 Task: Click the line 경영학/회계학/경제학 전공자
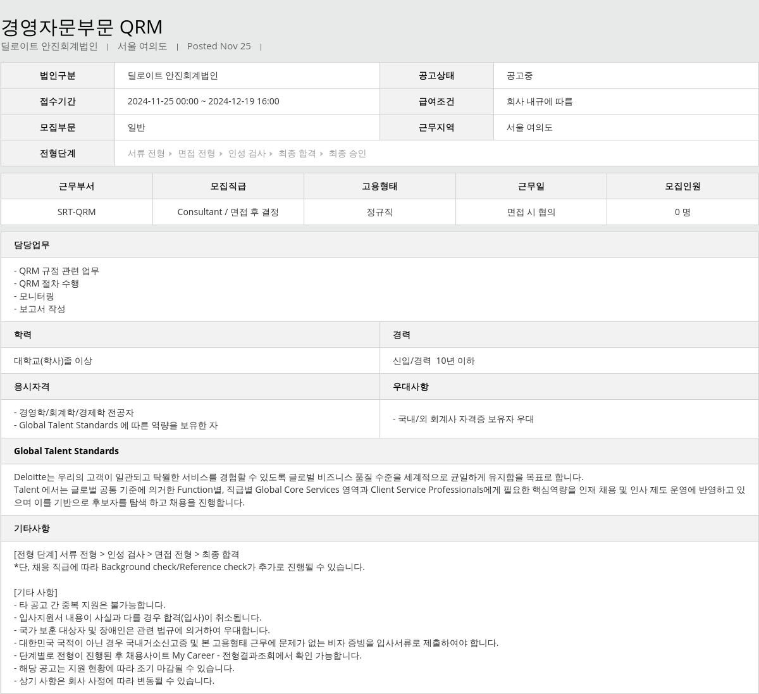pyautogui.click(x=74, y=412)
